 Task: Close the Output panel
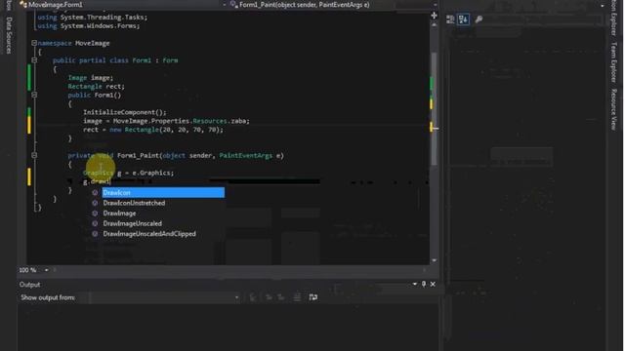tap(433, 284)
